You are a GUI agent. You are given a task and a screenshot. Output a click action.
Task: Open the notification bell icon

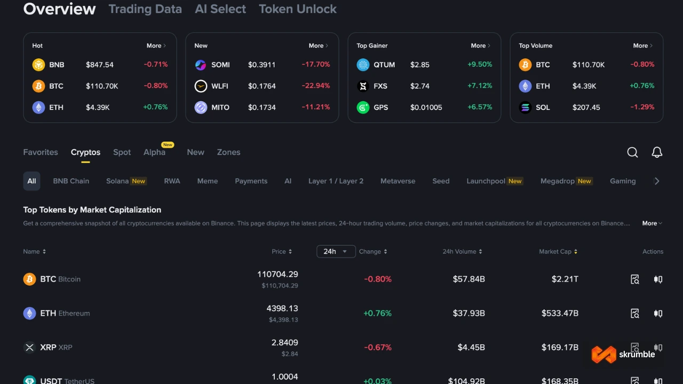pyautogui.click(x=657, y=152)
